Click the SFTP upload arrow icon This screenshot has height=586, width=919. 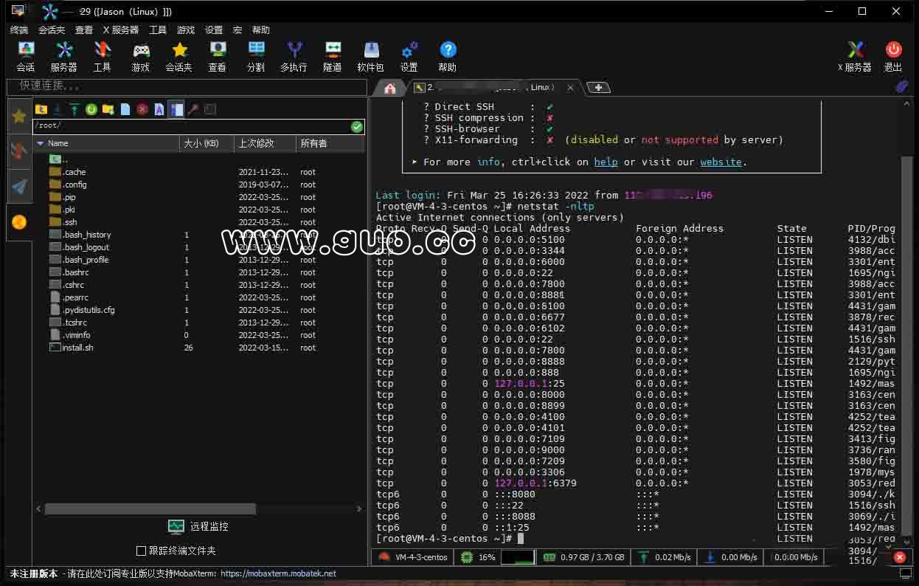pyautogui.click(x=74, y=109)
